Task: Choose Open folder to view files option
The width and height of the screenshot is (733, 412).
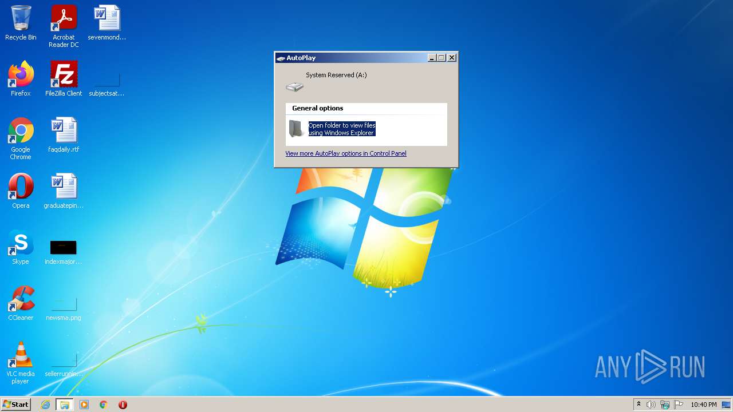Action: coord(342,129)
